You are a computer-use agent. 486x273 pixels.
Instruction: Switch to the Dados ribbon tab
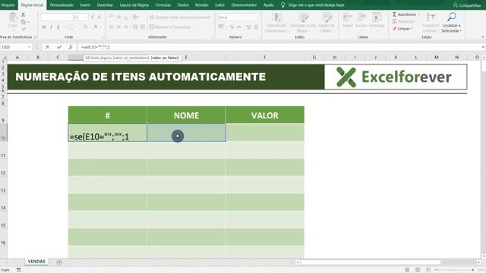pyautogui.click(x=183, y=5)
